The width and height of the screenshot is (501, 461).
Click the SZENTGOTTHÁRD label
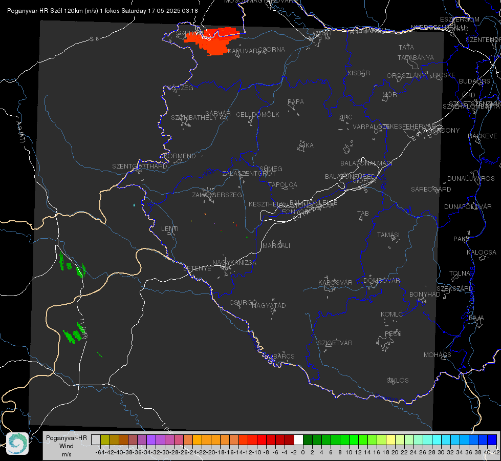click(140, 166)
